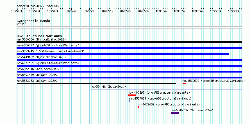
Task: Click the small red nsv4072662 marker
Action: (138, 107)
